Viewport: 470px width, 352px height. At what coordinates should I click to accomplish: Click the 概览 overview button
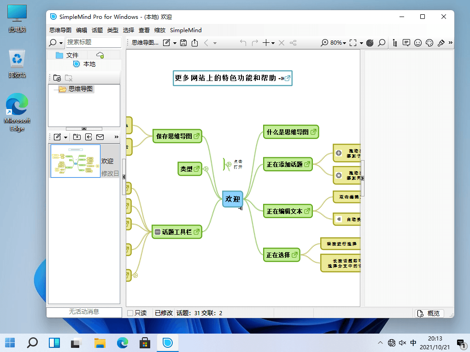tap(429, 313)
